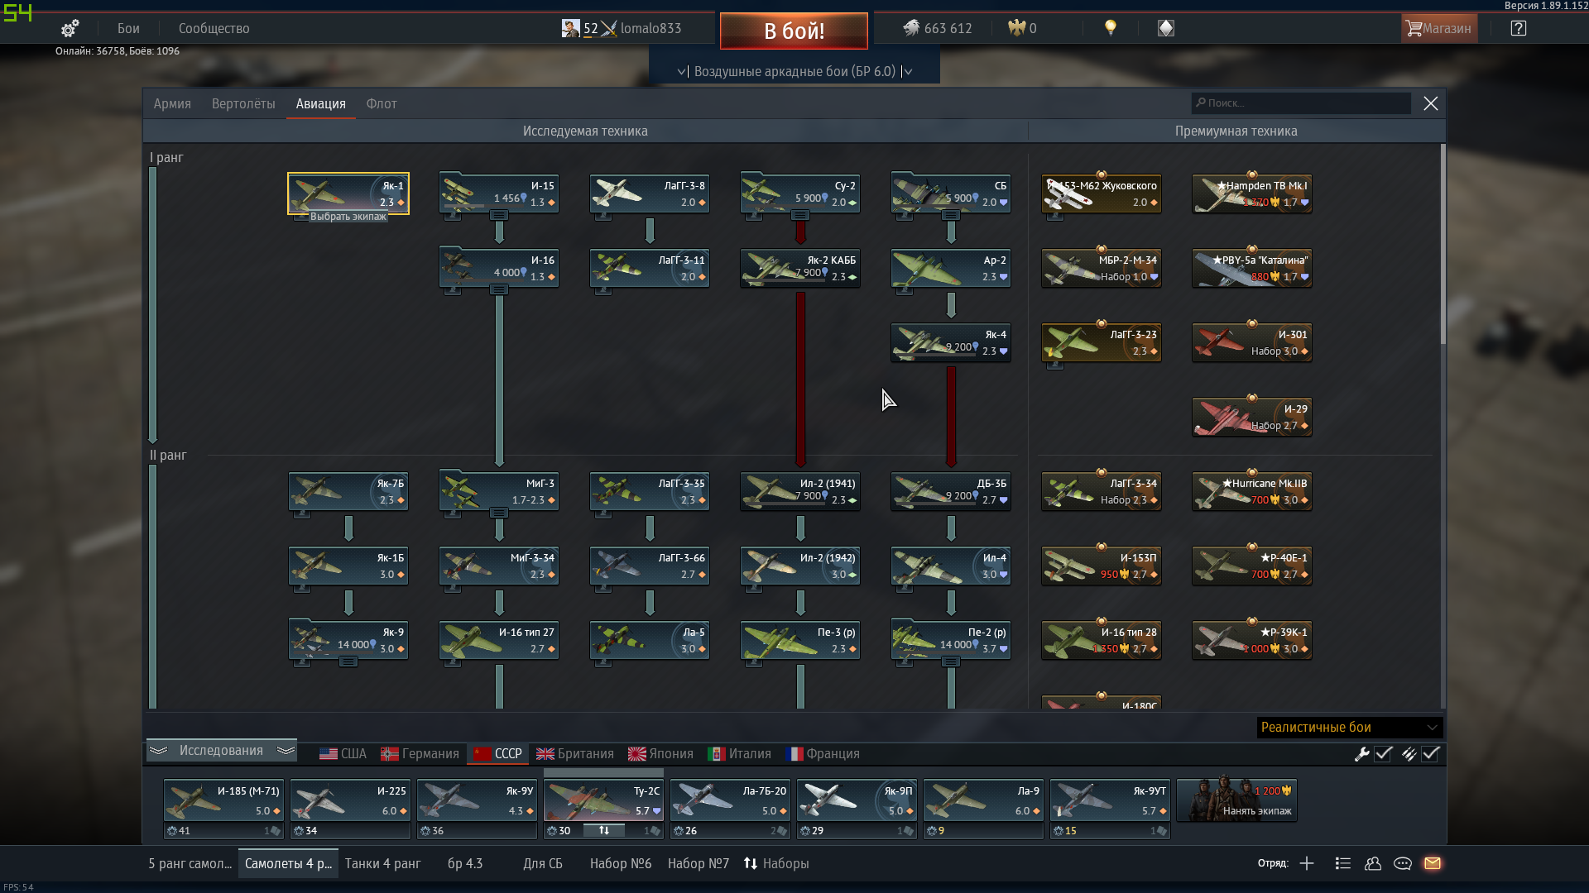Expand the СБ group toggle below card
The image size is (1589, 893).
click(x=951, y=215)
